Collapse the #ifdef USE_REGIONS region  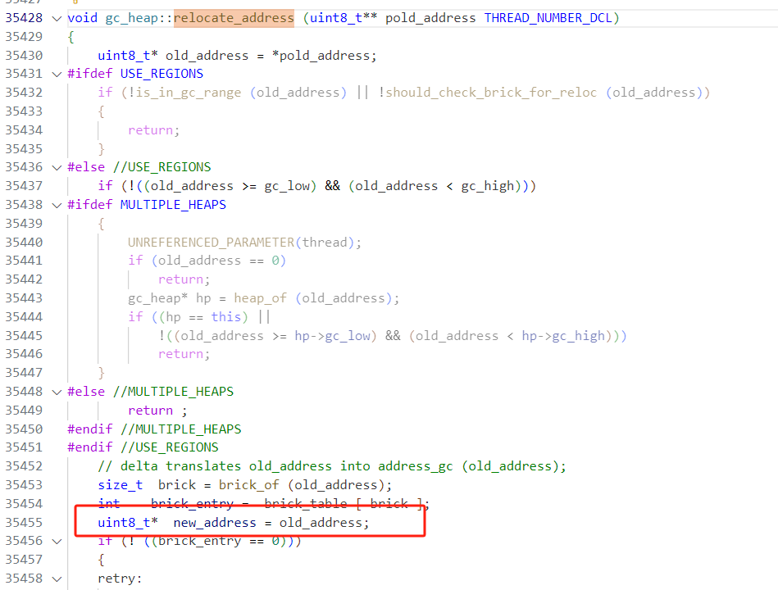point(55,73)
